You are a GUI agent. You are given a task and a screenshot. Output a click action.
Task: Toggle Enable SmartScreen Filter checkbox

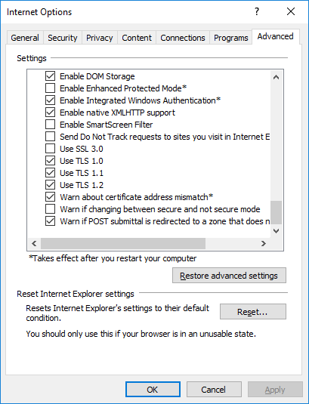tap(50, 125)
